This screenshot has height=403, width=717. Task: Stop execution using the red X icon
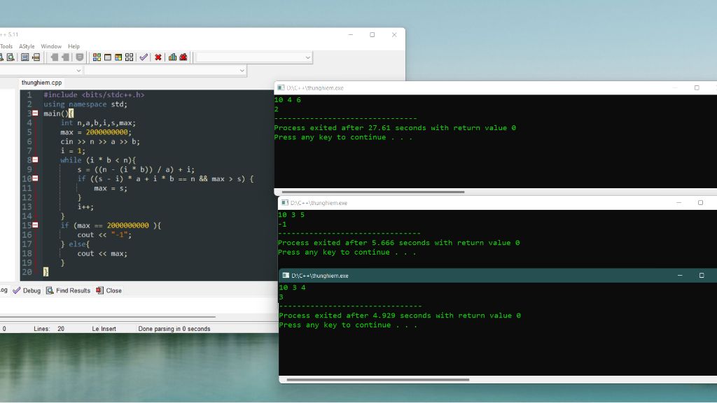[158, 57]
